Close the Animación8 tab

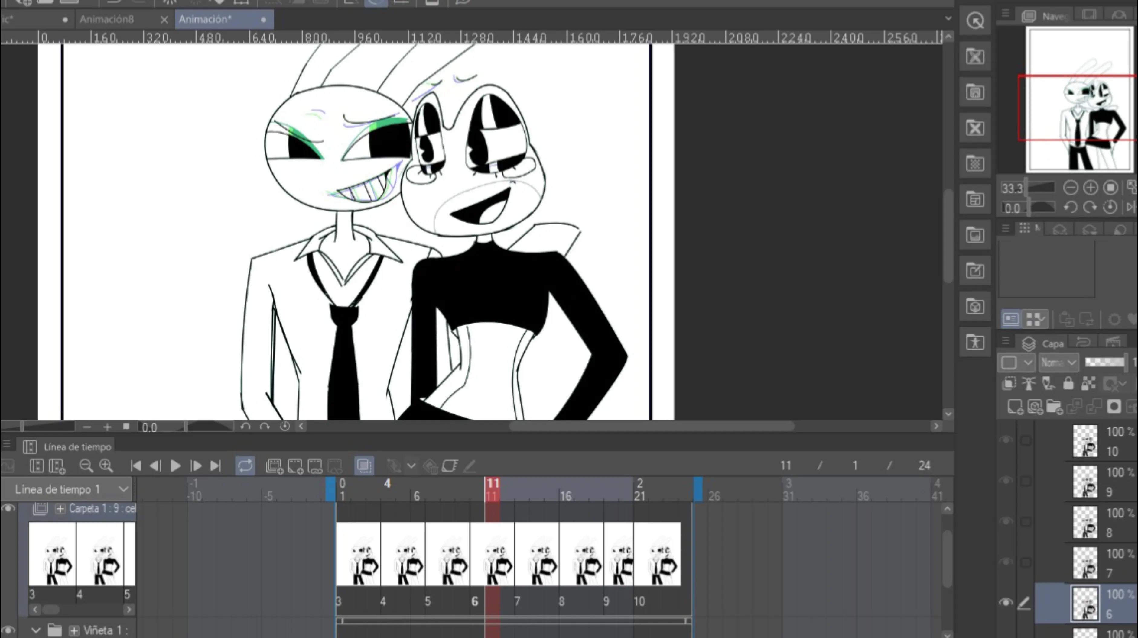click(x=164, y=19)
